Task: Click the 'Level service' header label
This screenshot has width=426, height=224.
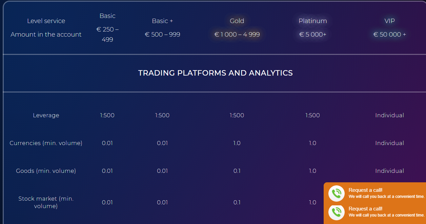Action: (x=46, y=21)
